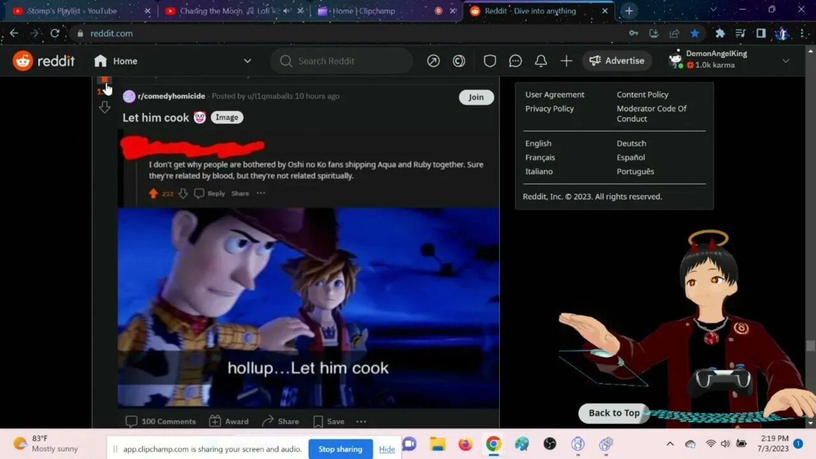The height and width of the screenshot is (459, 816).
Task: Switch language to Français
Action: click(x=540, y=157)
